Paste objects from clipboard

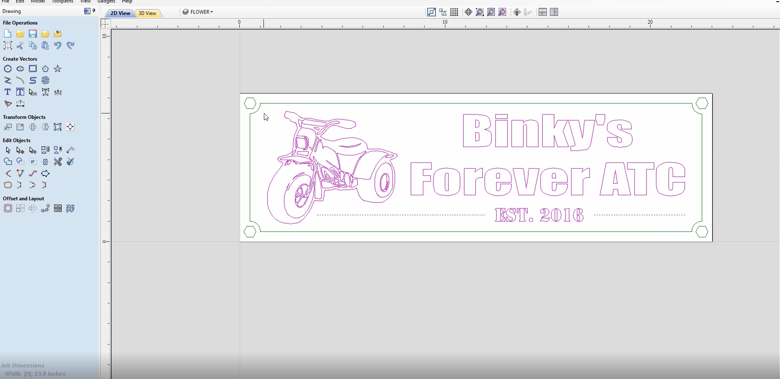(x=45, y=45)
